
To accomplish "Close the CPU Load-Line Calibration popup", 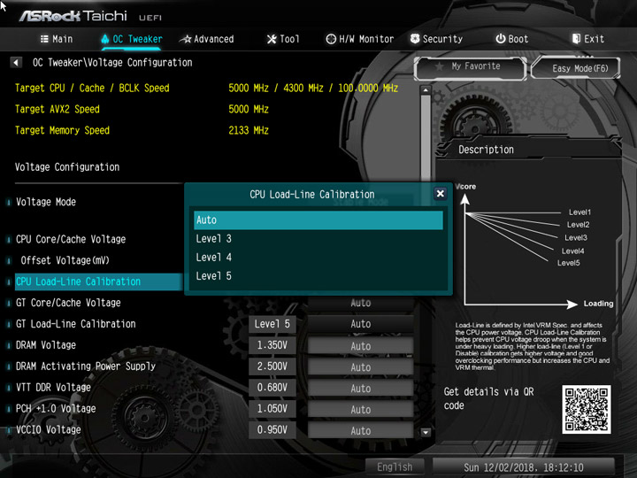I will click(x=440, y=194).
